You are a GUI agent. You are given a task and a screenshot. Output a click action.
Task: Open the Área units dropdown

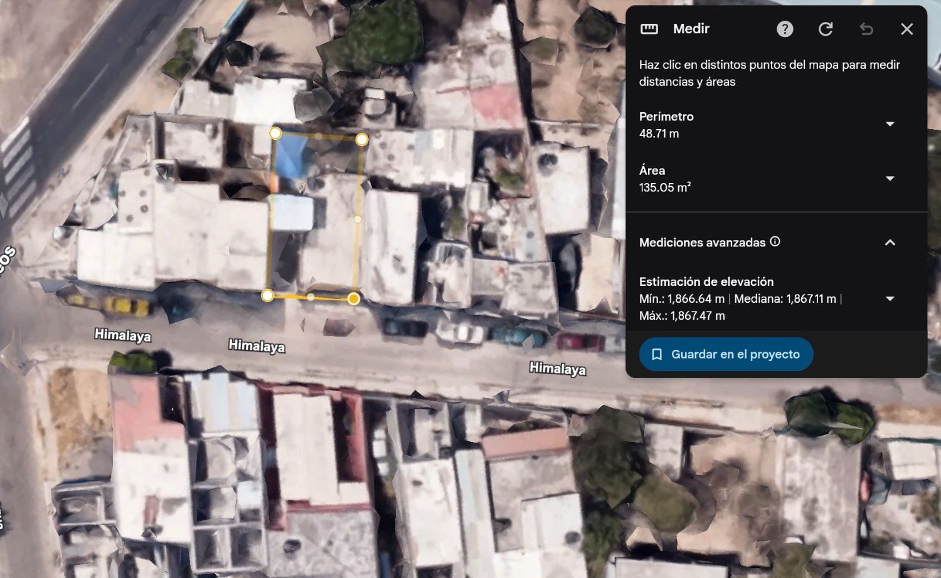pos(890,179)
